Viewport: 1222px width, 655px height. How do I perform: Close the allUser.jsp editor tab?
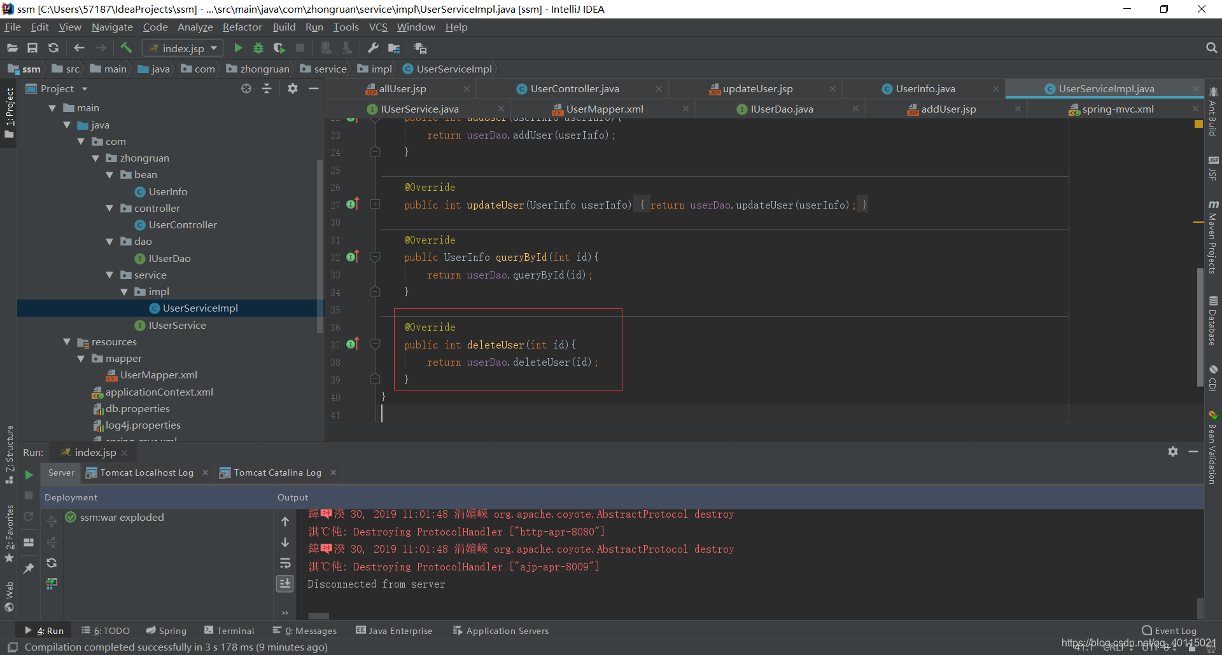pyautogui.click(x=467, y=89)
